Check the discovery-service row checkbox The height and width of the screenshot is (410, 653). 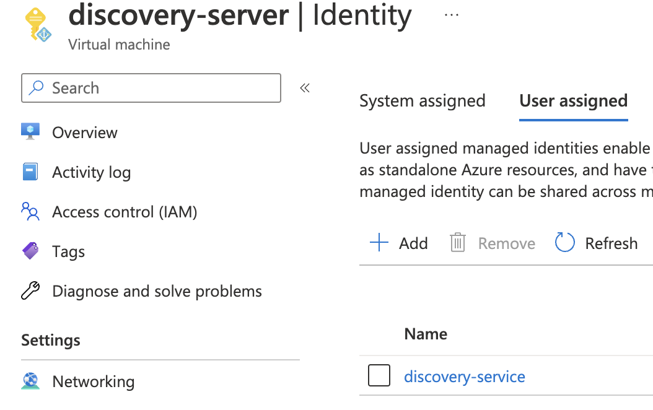[x=379, y=375]
